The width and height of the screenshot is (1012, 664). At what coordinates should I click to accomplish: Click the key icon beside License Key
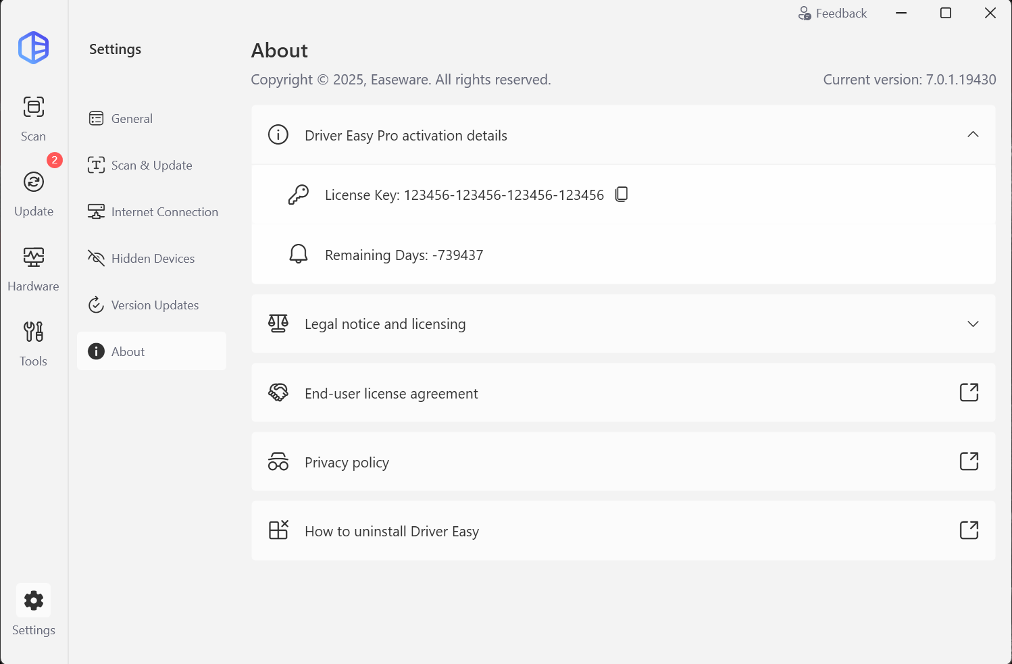click(x=298, y=195)
